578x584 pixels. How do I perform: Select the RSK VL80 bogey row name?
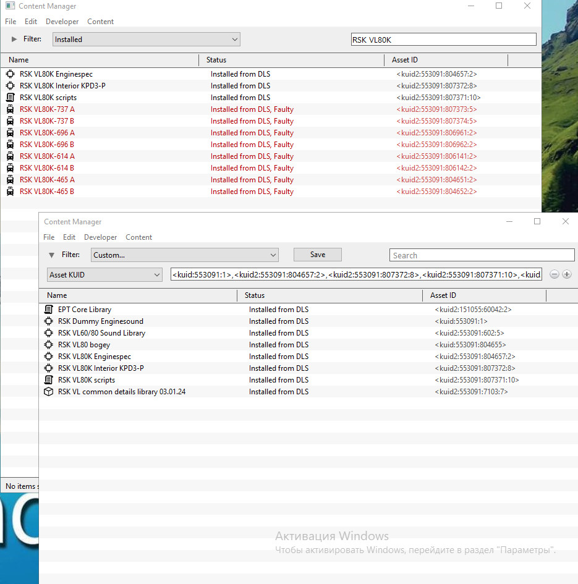pyautogui.click(x=84, y=344)
